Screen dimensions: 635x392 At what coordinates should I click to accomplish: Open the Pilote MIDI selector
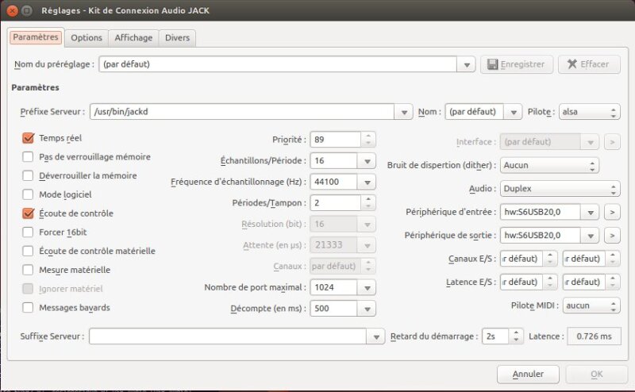[x=591, y=306]
